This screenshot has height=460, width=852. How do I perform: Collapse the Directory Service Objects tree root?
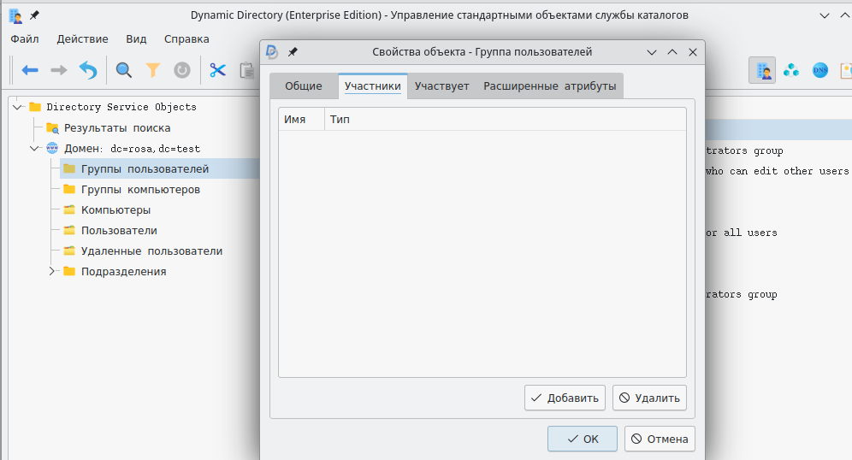click(18, 107)
